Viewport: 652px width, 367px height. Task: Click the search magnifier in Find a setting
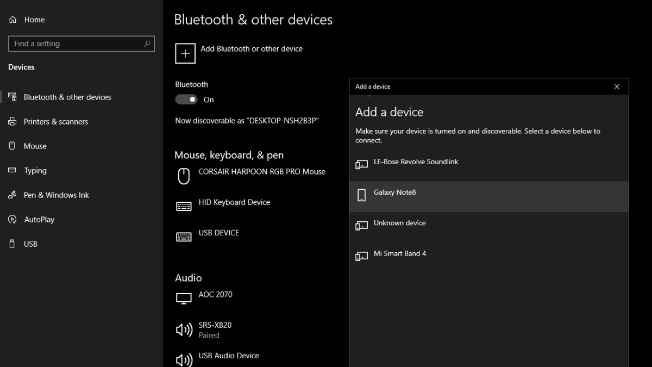click(x=147, y=44)
